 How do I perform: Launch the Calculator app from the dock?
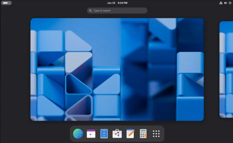coord(143,134)
